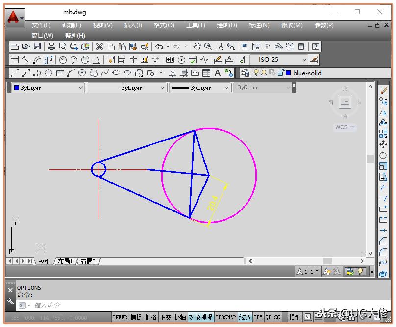
Task: Toggle 对象捕捉 object snap
Action: (200, 317)
